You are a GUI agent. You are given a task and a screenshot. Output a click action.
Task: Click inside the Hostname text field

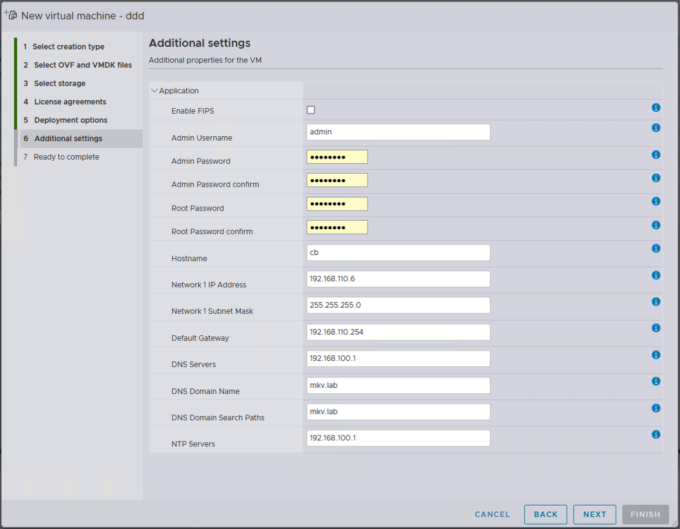398,252
